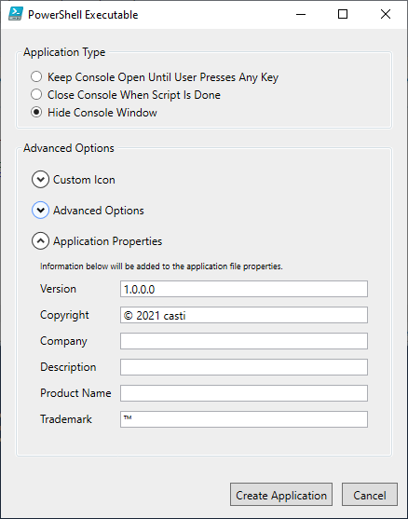The height and width of the screenshot is (519, 408).
Task: Click the Trademark input field
Action: [x=244, y=419]
